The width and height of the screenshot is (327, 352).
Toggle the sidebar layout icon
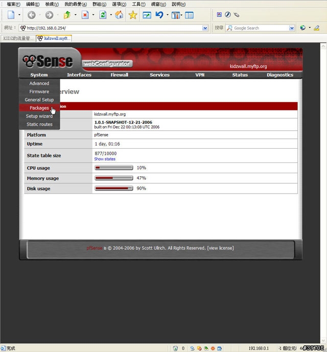pyautogui.click(x=190, y=15)
